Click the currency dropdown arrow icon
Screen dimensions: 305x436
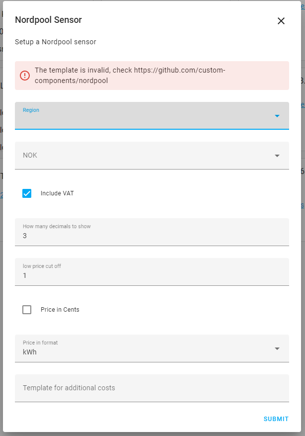pyautogui.click(x=277, y=155)
